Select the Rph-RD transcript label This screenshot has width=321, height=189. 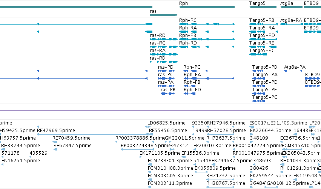point(188,43)
